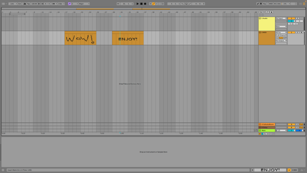307x173 pixels.
Task: Toggle the Link button
Action: 12,4
